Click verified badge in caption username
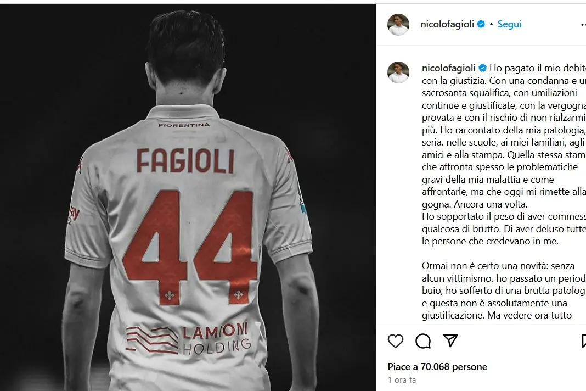Image resolution: width=586 pixels, height=391 pixels. [482, 68]
